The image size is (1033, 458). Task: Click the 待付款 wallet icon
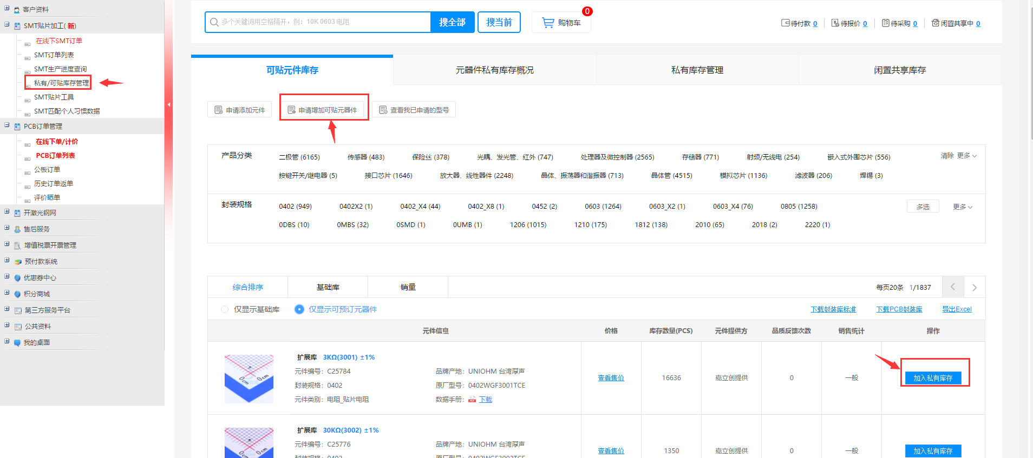pos(786,23)
